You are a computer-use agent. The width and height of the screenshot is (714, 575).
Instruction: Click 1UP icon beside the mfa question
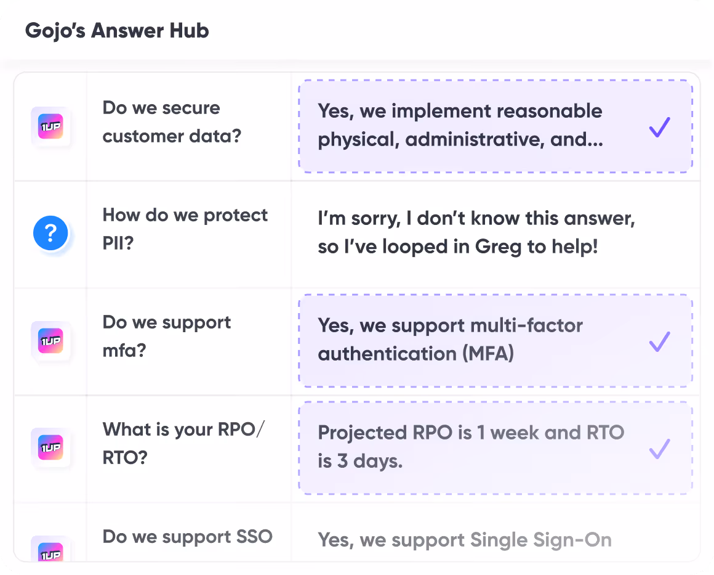(x=50, y=341)
